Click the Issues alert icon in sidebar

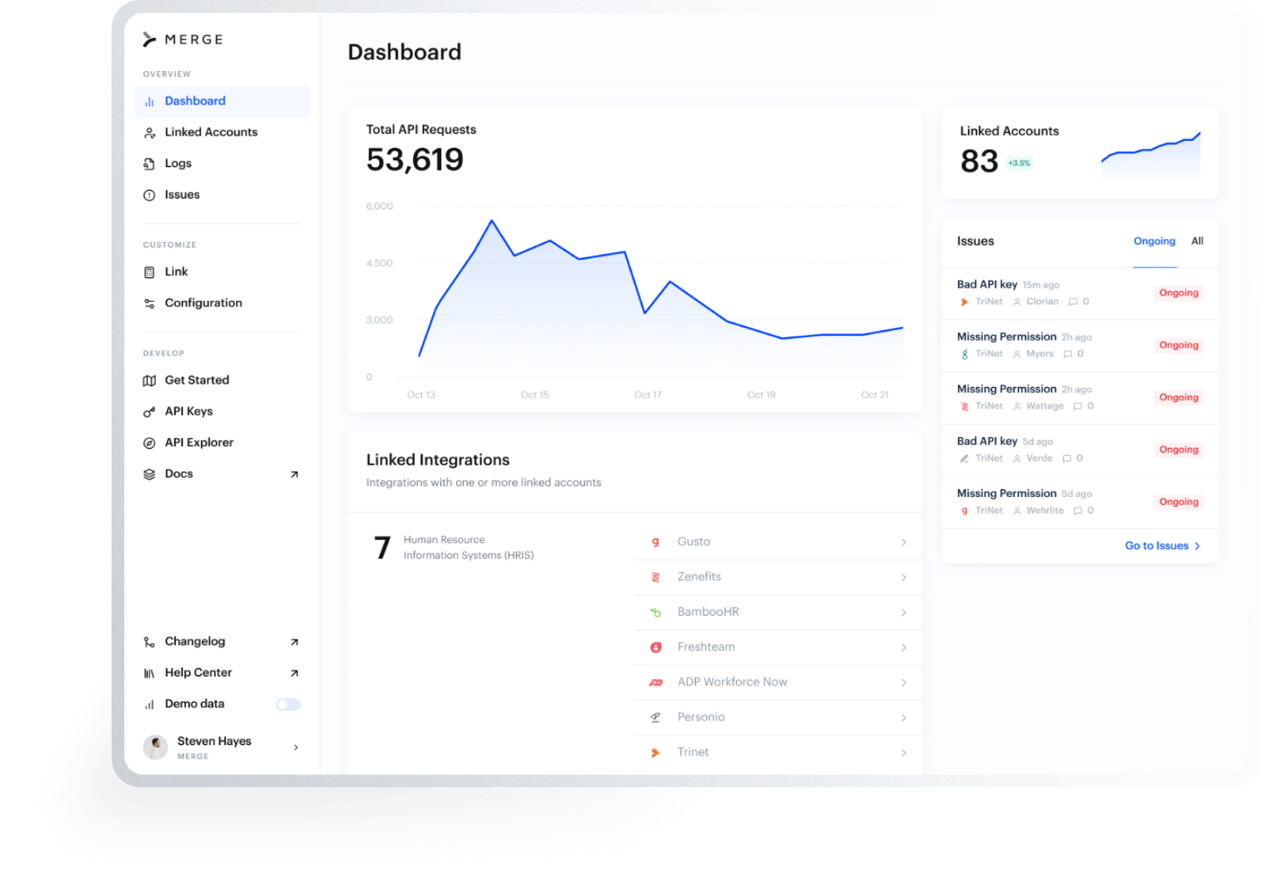tap(150, 195)
